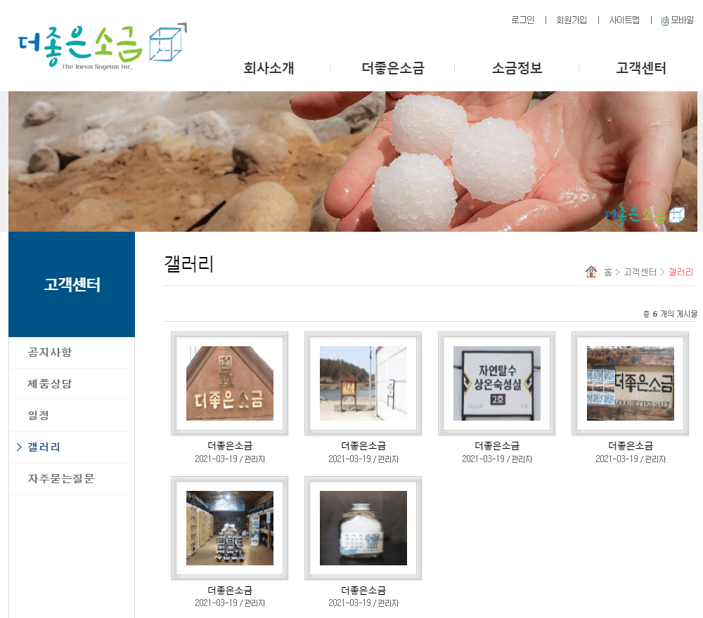Screen dimensions: 703x618
Task: Select the 고객센터 main menu item
Action: pyautogui.click(x=640, y=68)
